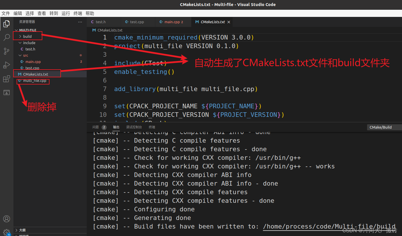Open the Search view in activity bar
The width and height of the screenshot is (402, 236).
(x=6, y=38)
